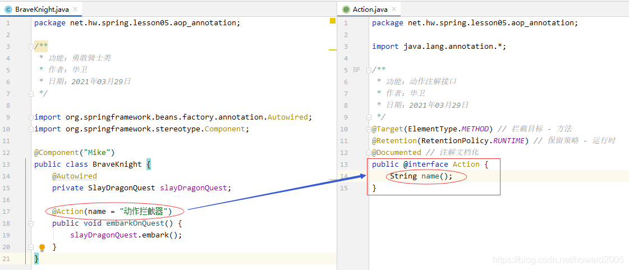Click the embark() call on line 19

click(160, 235)
